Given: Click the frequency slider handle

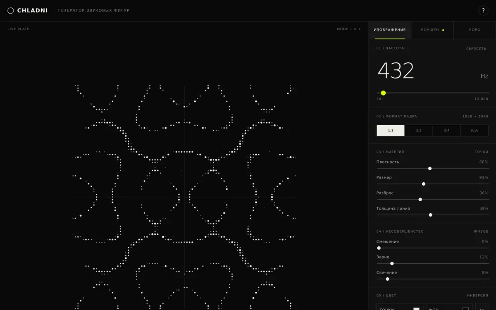Looking at the screenshot, I should point(383,93).
